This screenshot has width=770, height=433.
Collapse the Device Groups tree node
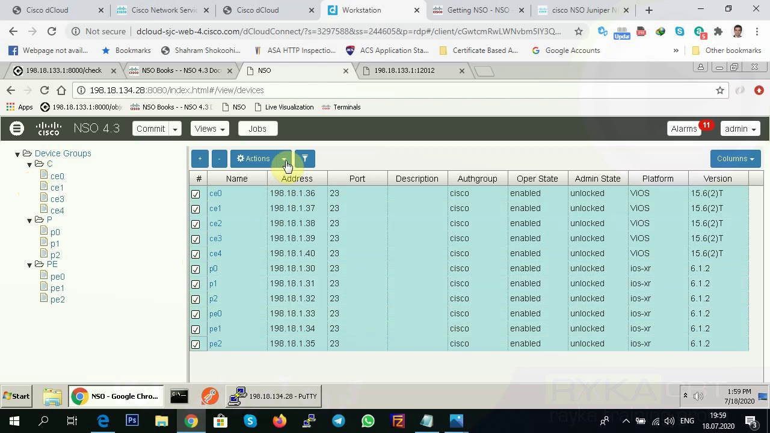click(x=17, y=154)
